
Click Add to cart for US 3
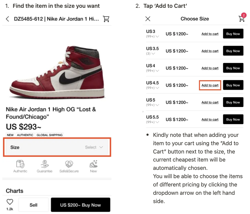point(210,34)
